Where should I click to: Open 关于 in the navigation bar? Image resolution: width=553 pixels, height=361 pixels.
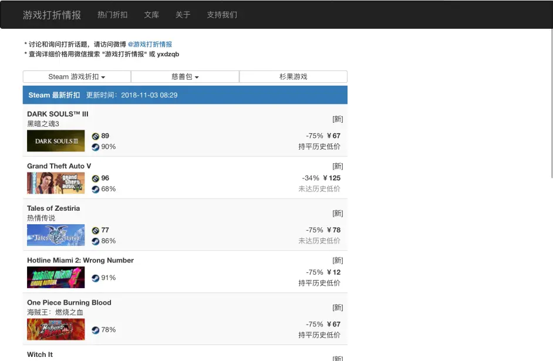click(183, 15)
